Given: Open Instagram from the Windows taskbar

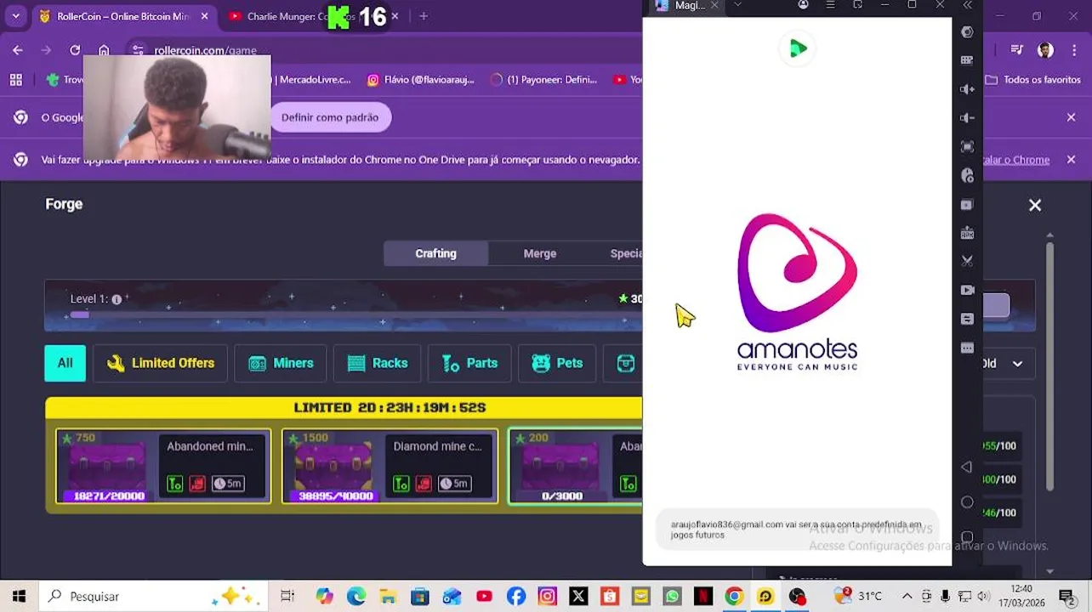Looking at the screenshot, I should point(547,597).
